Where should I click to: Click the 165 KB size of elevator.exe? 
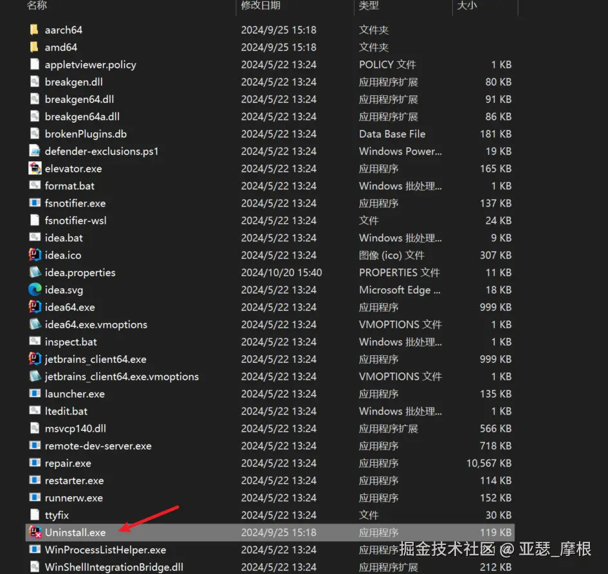495,169
